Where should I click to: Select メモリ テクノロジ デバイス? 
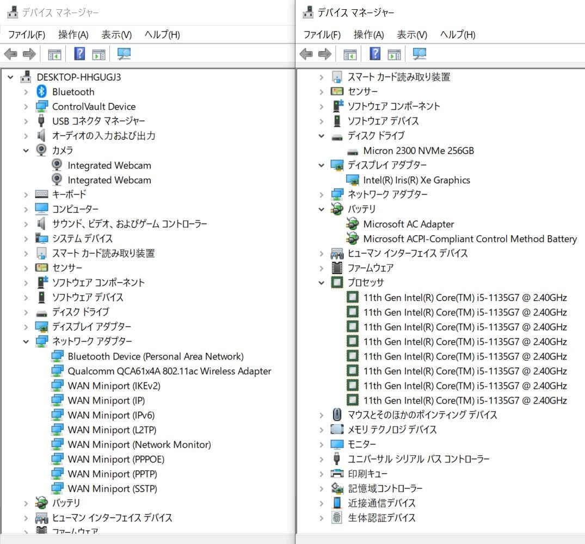coord(392,430)
